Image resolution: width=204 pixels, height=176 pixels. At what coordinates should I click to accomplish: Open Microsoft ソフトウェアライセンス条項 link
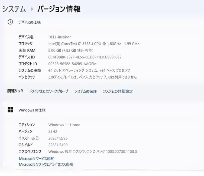[x=46, y=164]
